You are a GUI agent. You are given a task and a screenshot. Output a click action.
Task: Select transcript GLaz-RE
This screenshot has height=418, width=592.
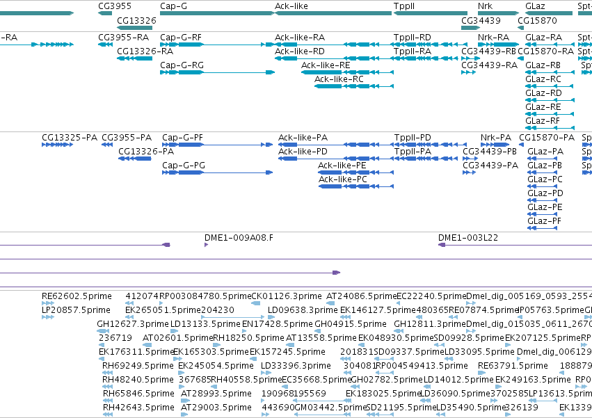(550, 114)
